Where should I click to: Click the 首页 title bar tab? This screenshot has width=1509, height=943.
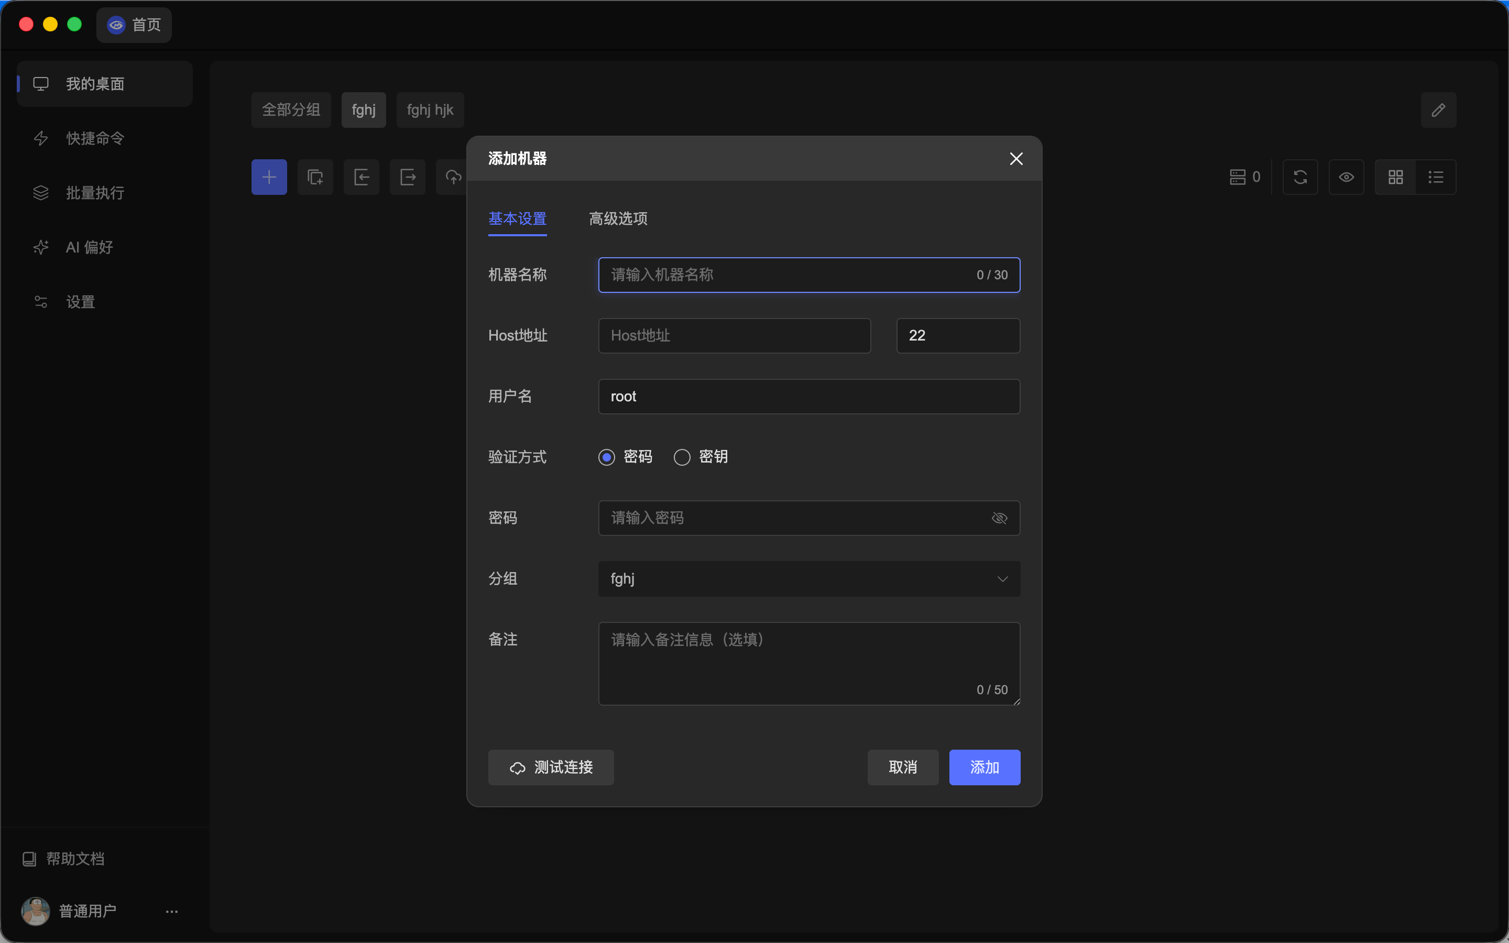134,25
